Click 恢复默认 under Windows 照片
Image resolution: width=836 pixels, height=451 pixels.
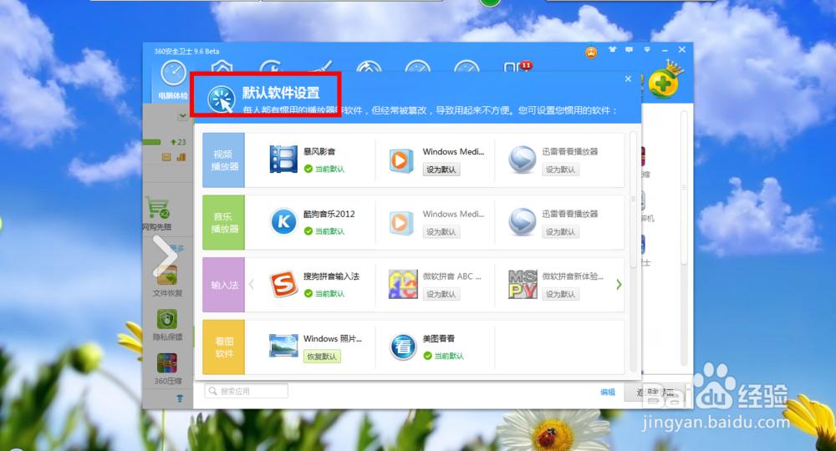pos(322,357)
